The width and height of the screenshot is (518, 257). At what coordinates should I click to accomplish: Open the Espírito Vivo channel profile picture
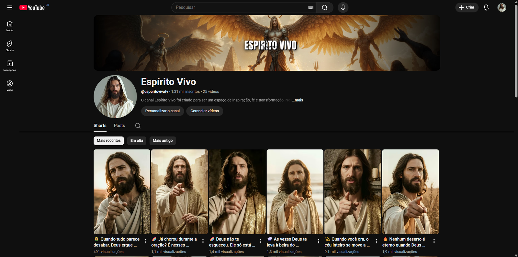click(x=115, y=97)
